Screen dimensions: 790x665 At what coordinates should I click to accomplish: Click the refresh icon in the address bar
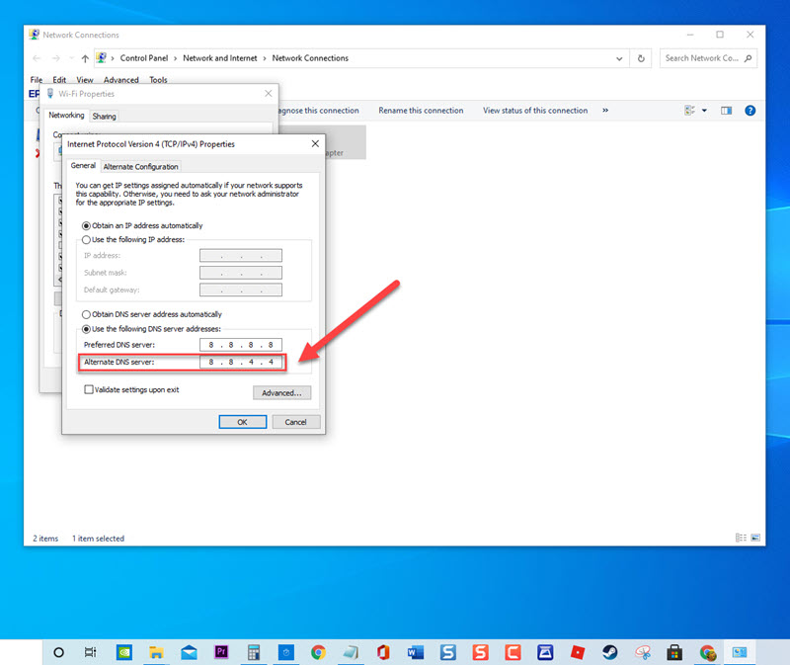click(x=641, y=58)
